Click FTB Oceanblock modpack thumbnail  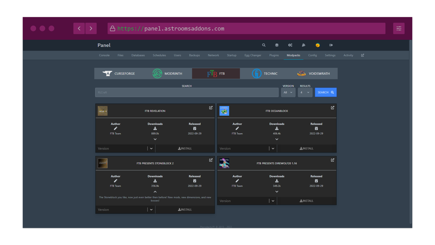point(224,111)
